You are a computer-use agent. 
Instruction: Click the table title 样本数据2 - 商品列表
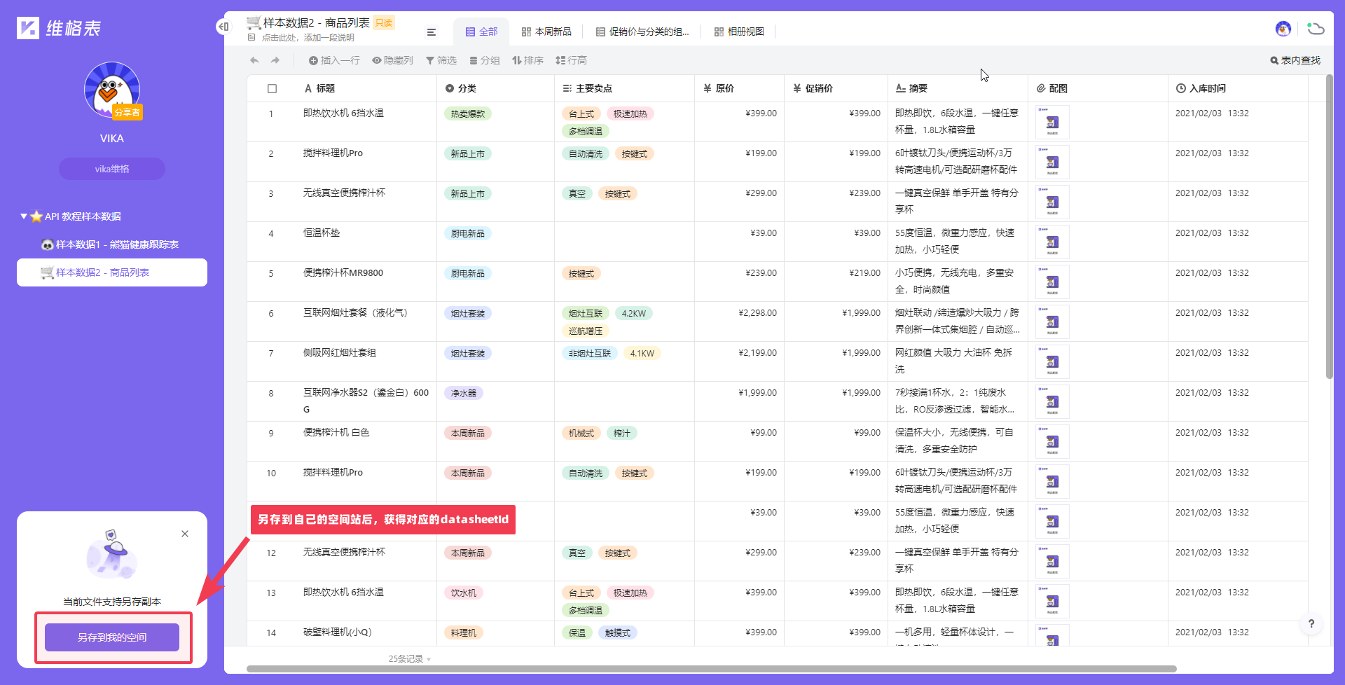317,22
